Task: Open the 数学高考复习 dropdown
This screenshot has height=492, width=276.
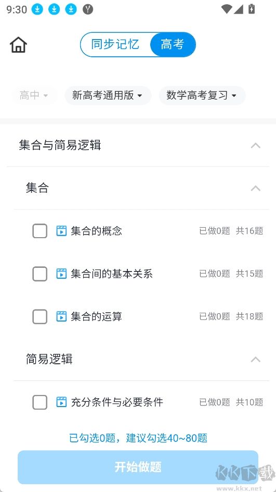Action: pos(202,95)
